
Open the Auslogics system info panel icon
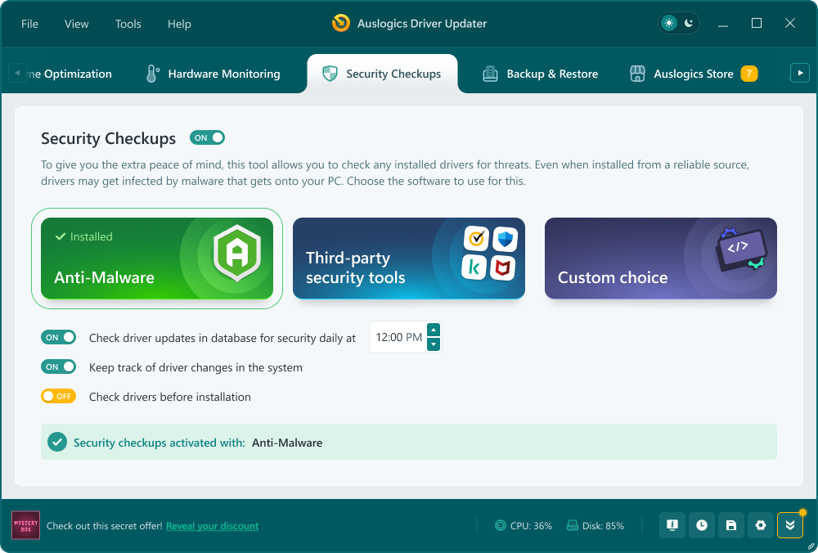(x=672, y=525)
